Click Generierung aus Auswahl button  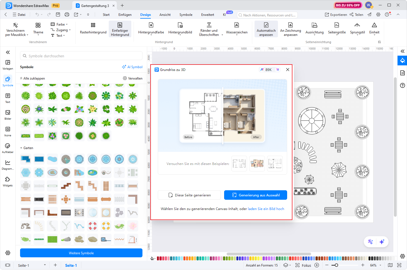point(255,195)
